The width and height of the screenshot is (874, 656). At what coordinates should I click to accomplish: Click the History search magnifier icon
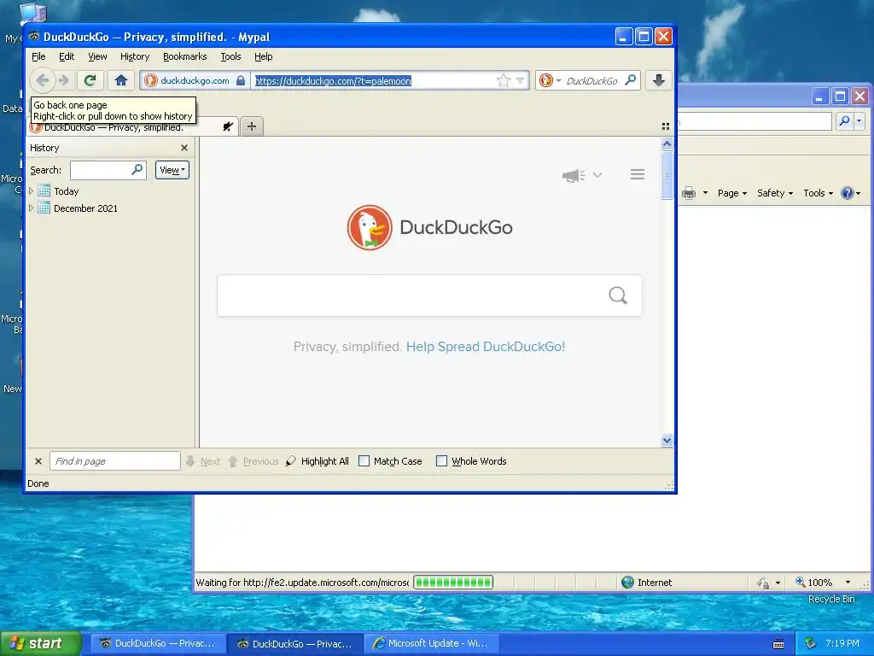(x=137, y=170)
